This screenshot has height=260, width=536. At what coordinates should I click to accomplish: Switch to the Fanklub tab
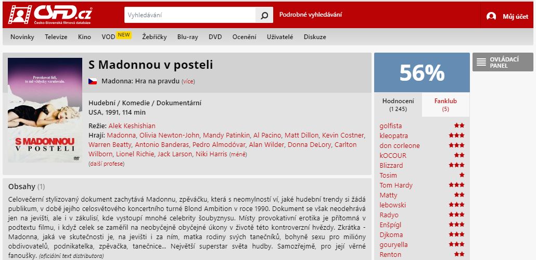click(x=445, y=105)
